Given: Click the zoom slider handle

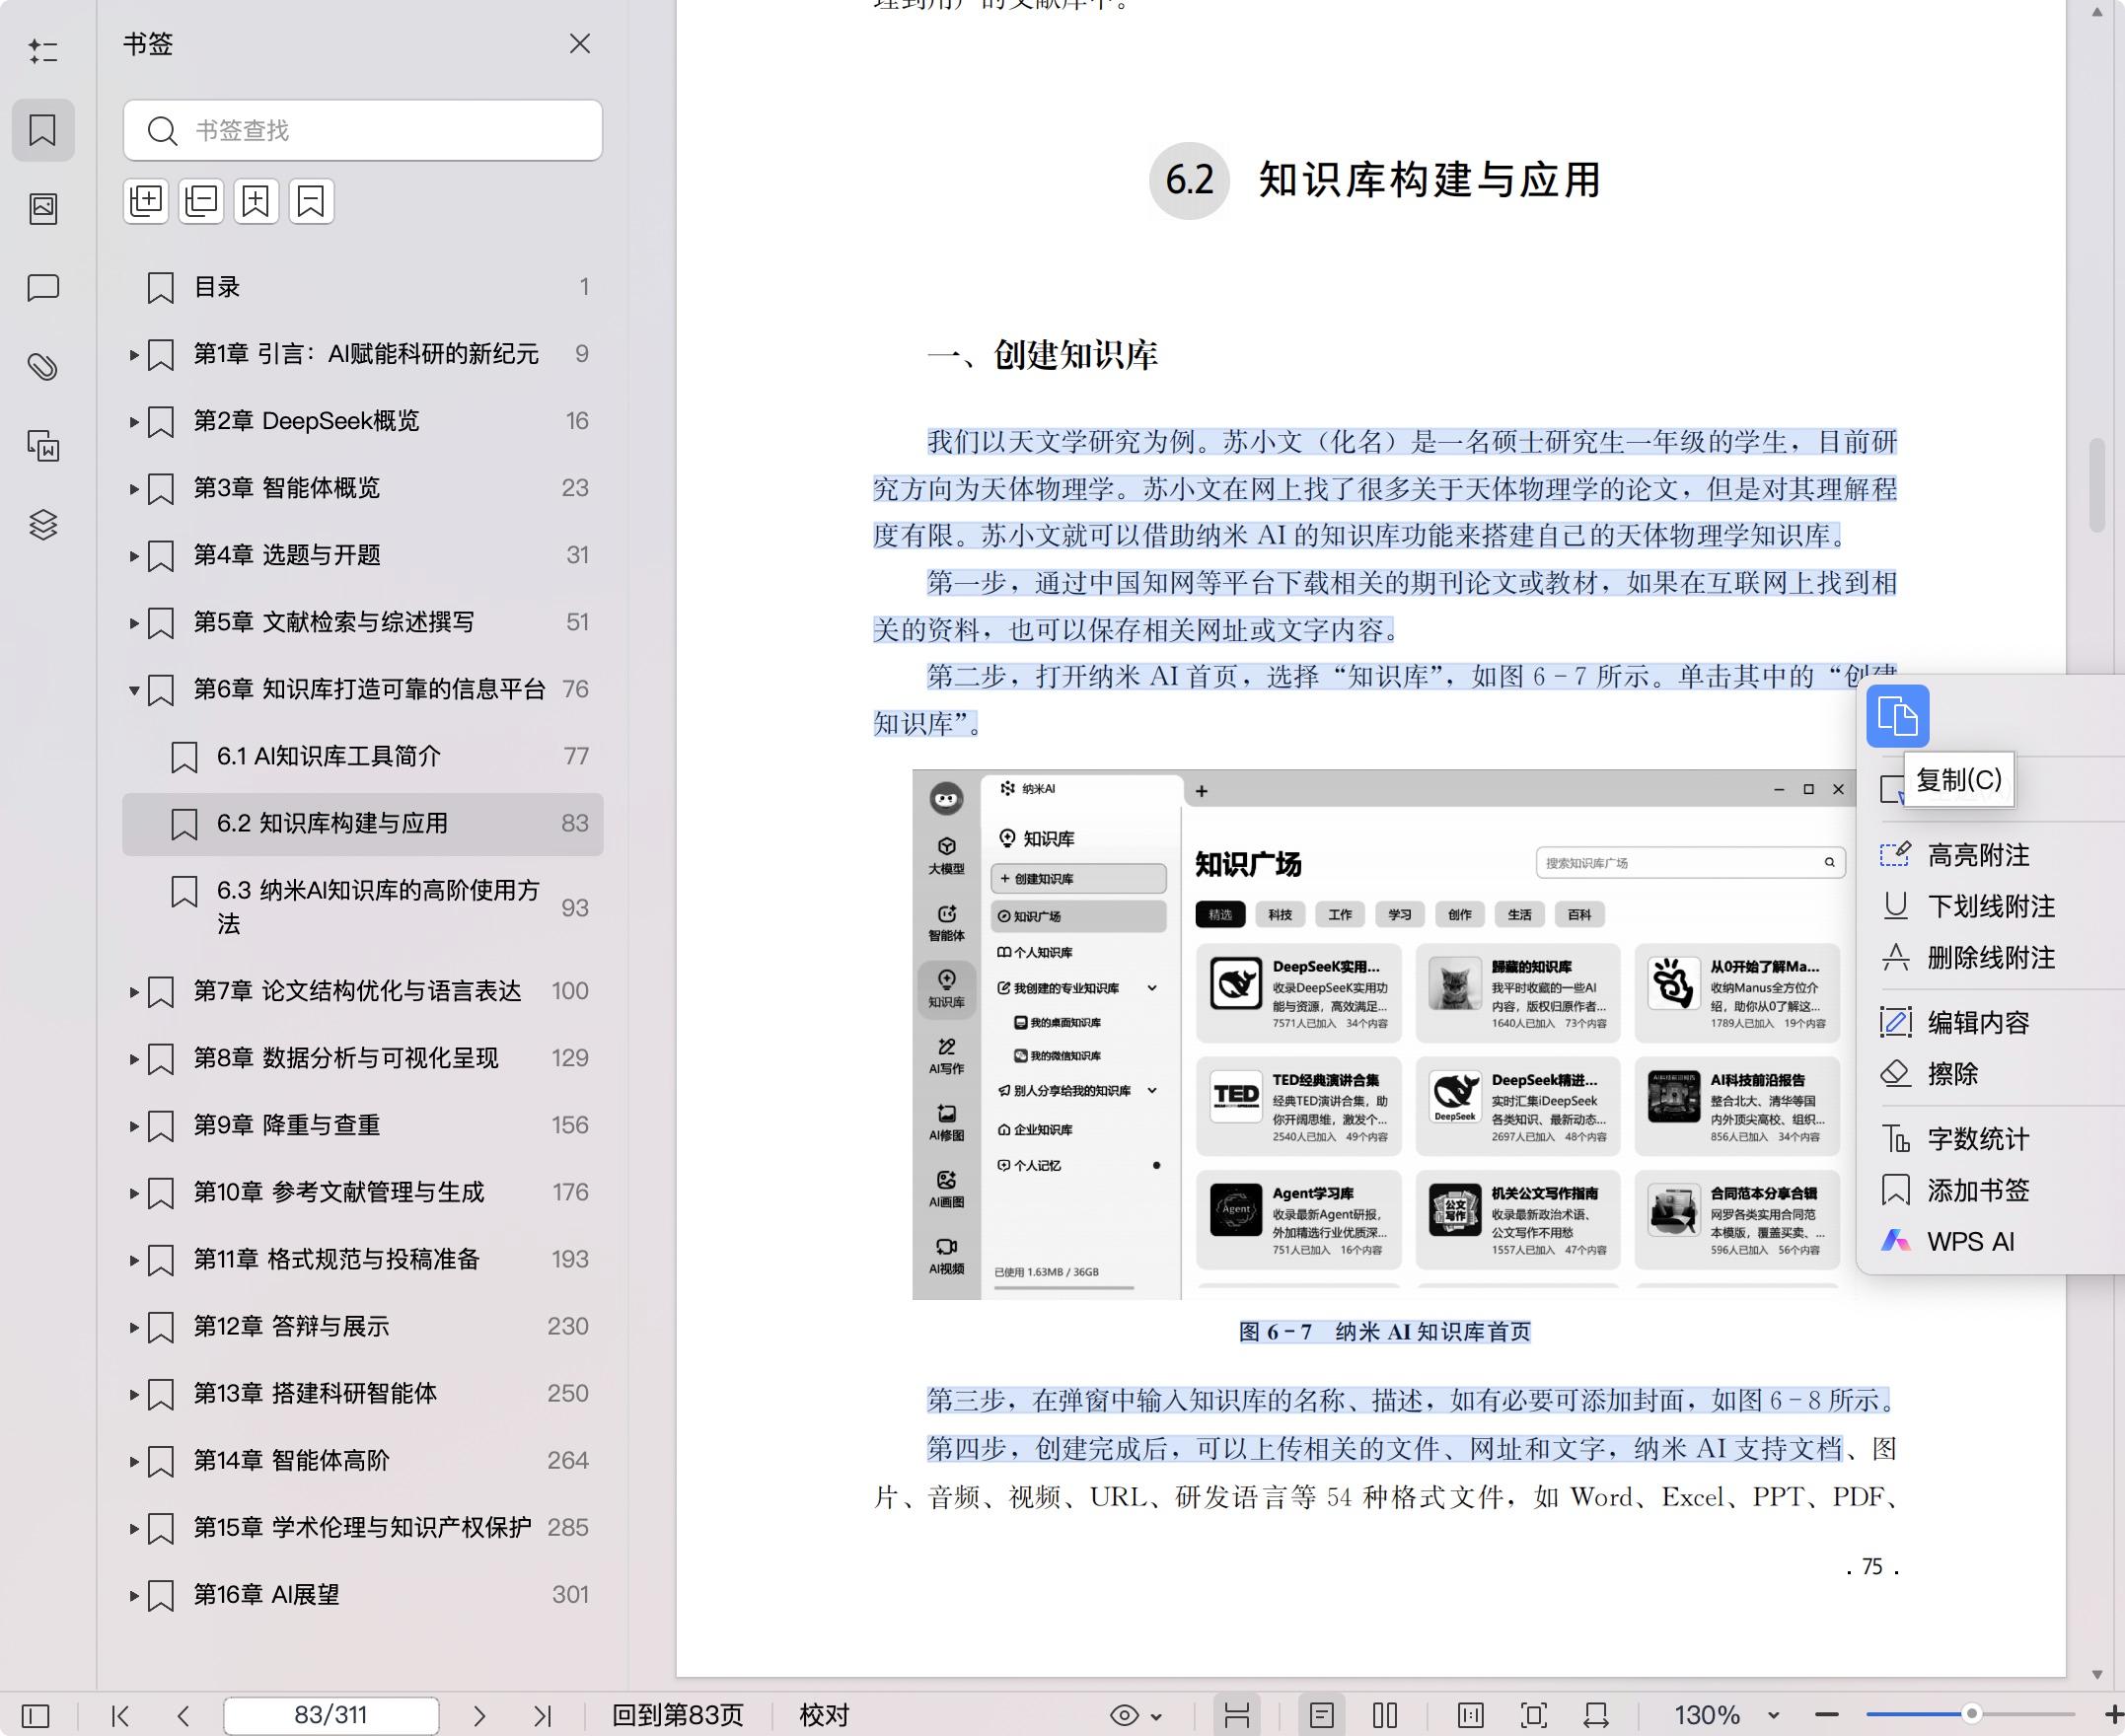Looking at the screenshot, I should pos(1972,1714).
